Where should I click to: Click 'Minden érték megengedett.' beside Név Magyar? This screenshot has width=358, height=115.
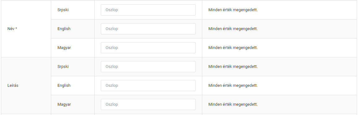point(233,48)
